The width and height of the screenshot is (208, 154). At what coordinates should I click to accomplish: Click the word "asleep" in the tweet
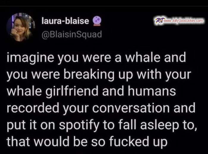coord(160,125)
